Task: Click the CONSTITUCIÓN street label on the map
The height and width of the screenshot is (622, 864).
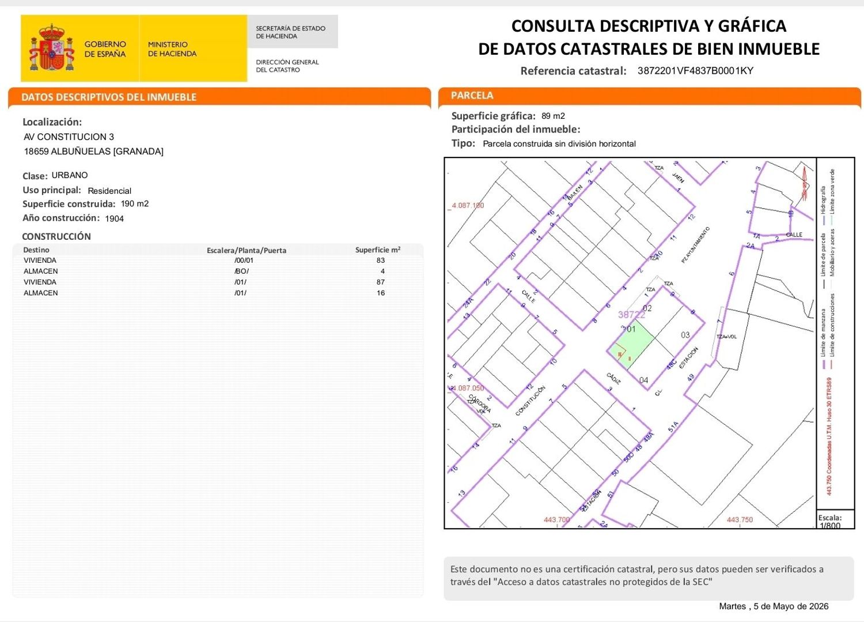Action: (x=530, y=401)
